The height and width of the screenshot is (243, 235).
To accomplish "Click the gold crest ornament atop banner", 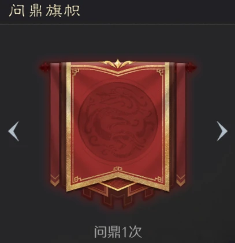I will point(118,63).
